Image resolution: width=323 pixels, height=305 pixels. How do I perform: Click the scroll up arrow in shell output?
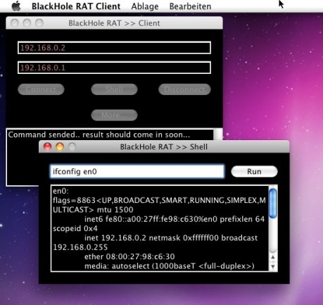[x=273, y=257]
